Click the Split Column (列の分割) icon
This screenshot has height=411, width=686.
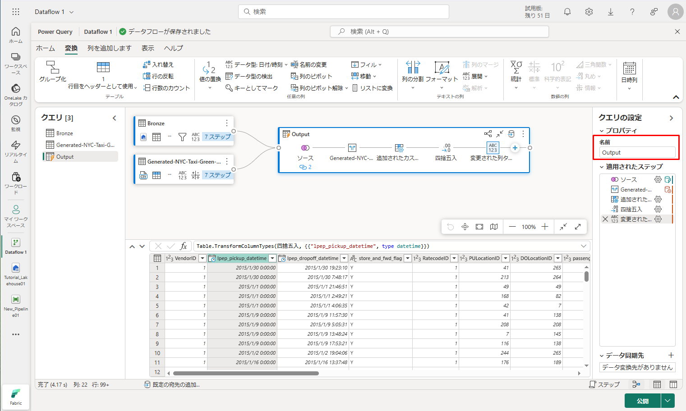tap(413, 68)
